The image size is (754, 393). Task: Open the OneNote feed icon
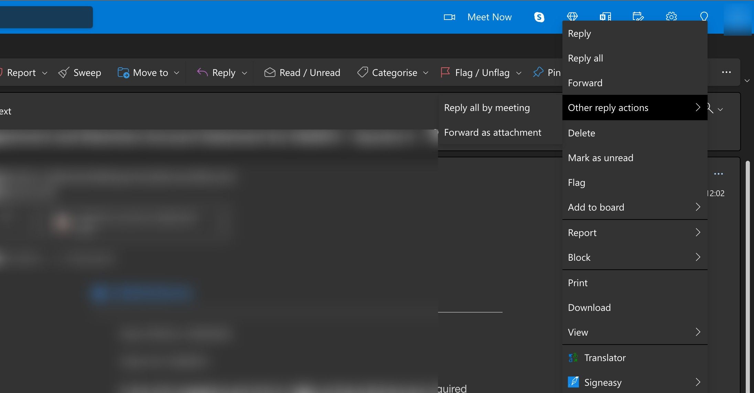point(605,17)
